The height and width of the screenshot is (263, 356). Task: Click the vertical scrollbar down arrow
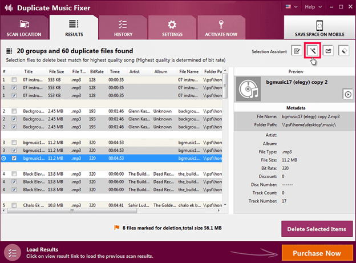pos(225,205)
